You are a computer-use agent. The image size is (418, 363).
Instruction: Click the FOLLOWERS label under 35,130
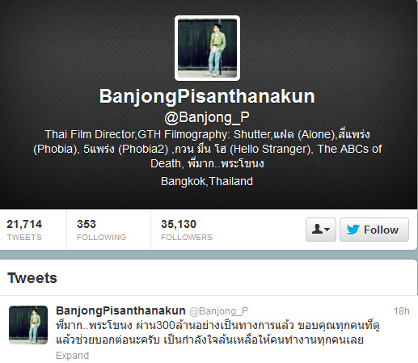(187, 237)
